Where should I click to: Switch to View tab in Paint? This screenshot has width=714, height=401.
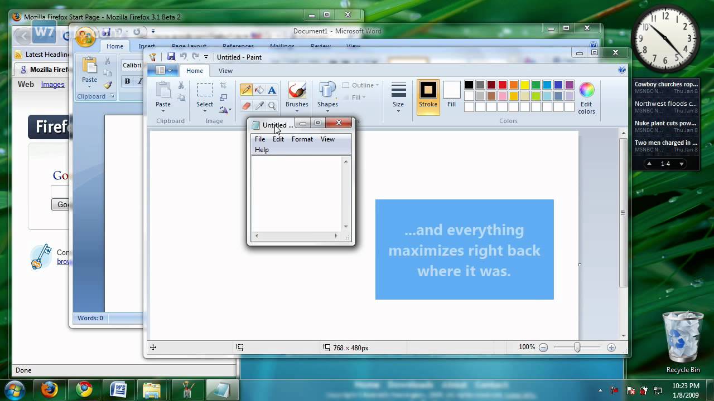[225, 71]
